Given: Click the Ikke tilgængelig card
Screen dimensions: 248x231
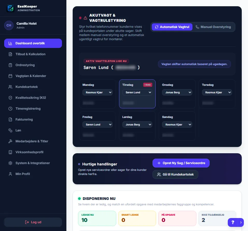Looking at the screenshot, I should click(217, 219).
